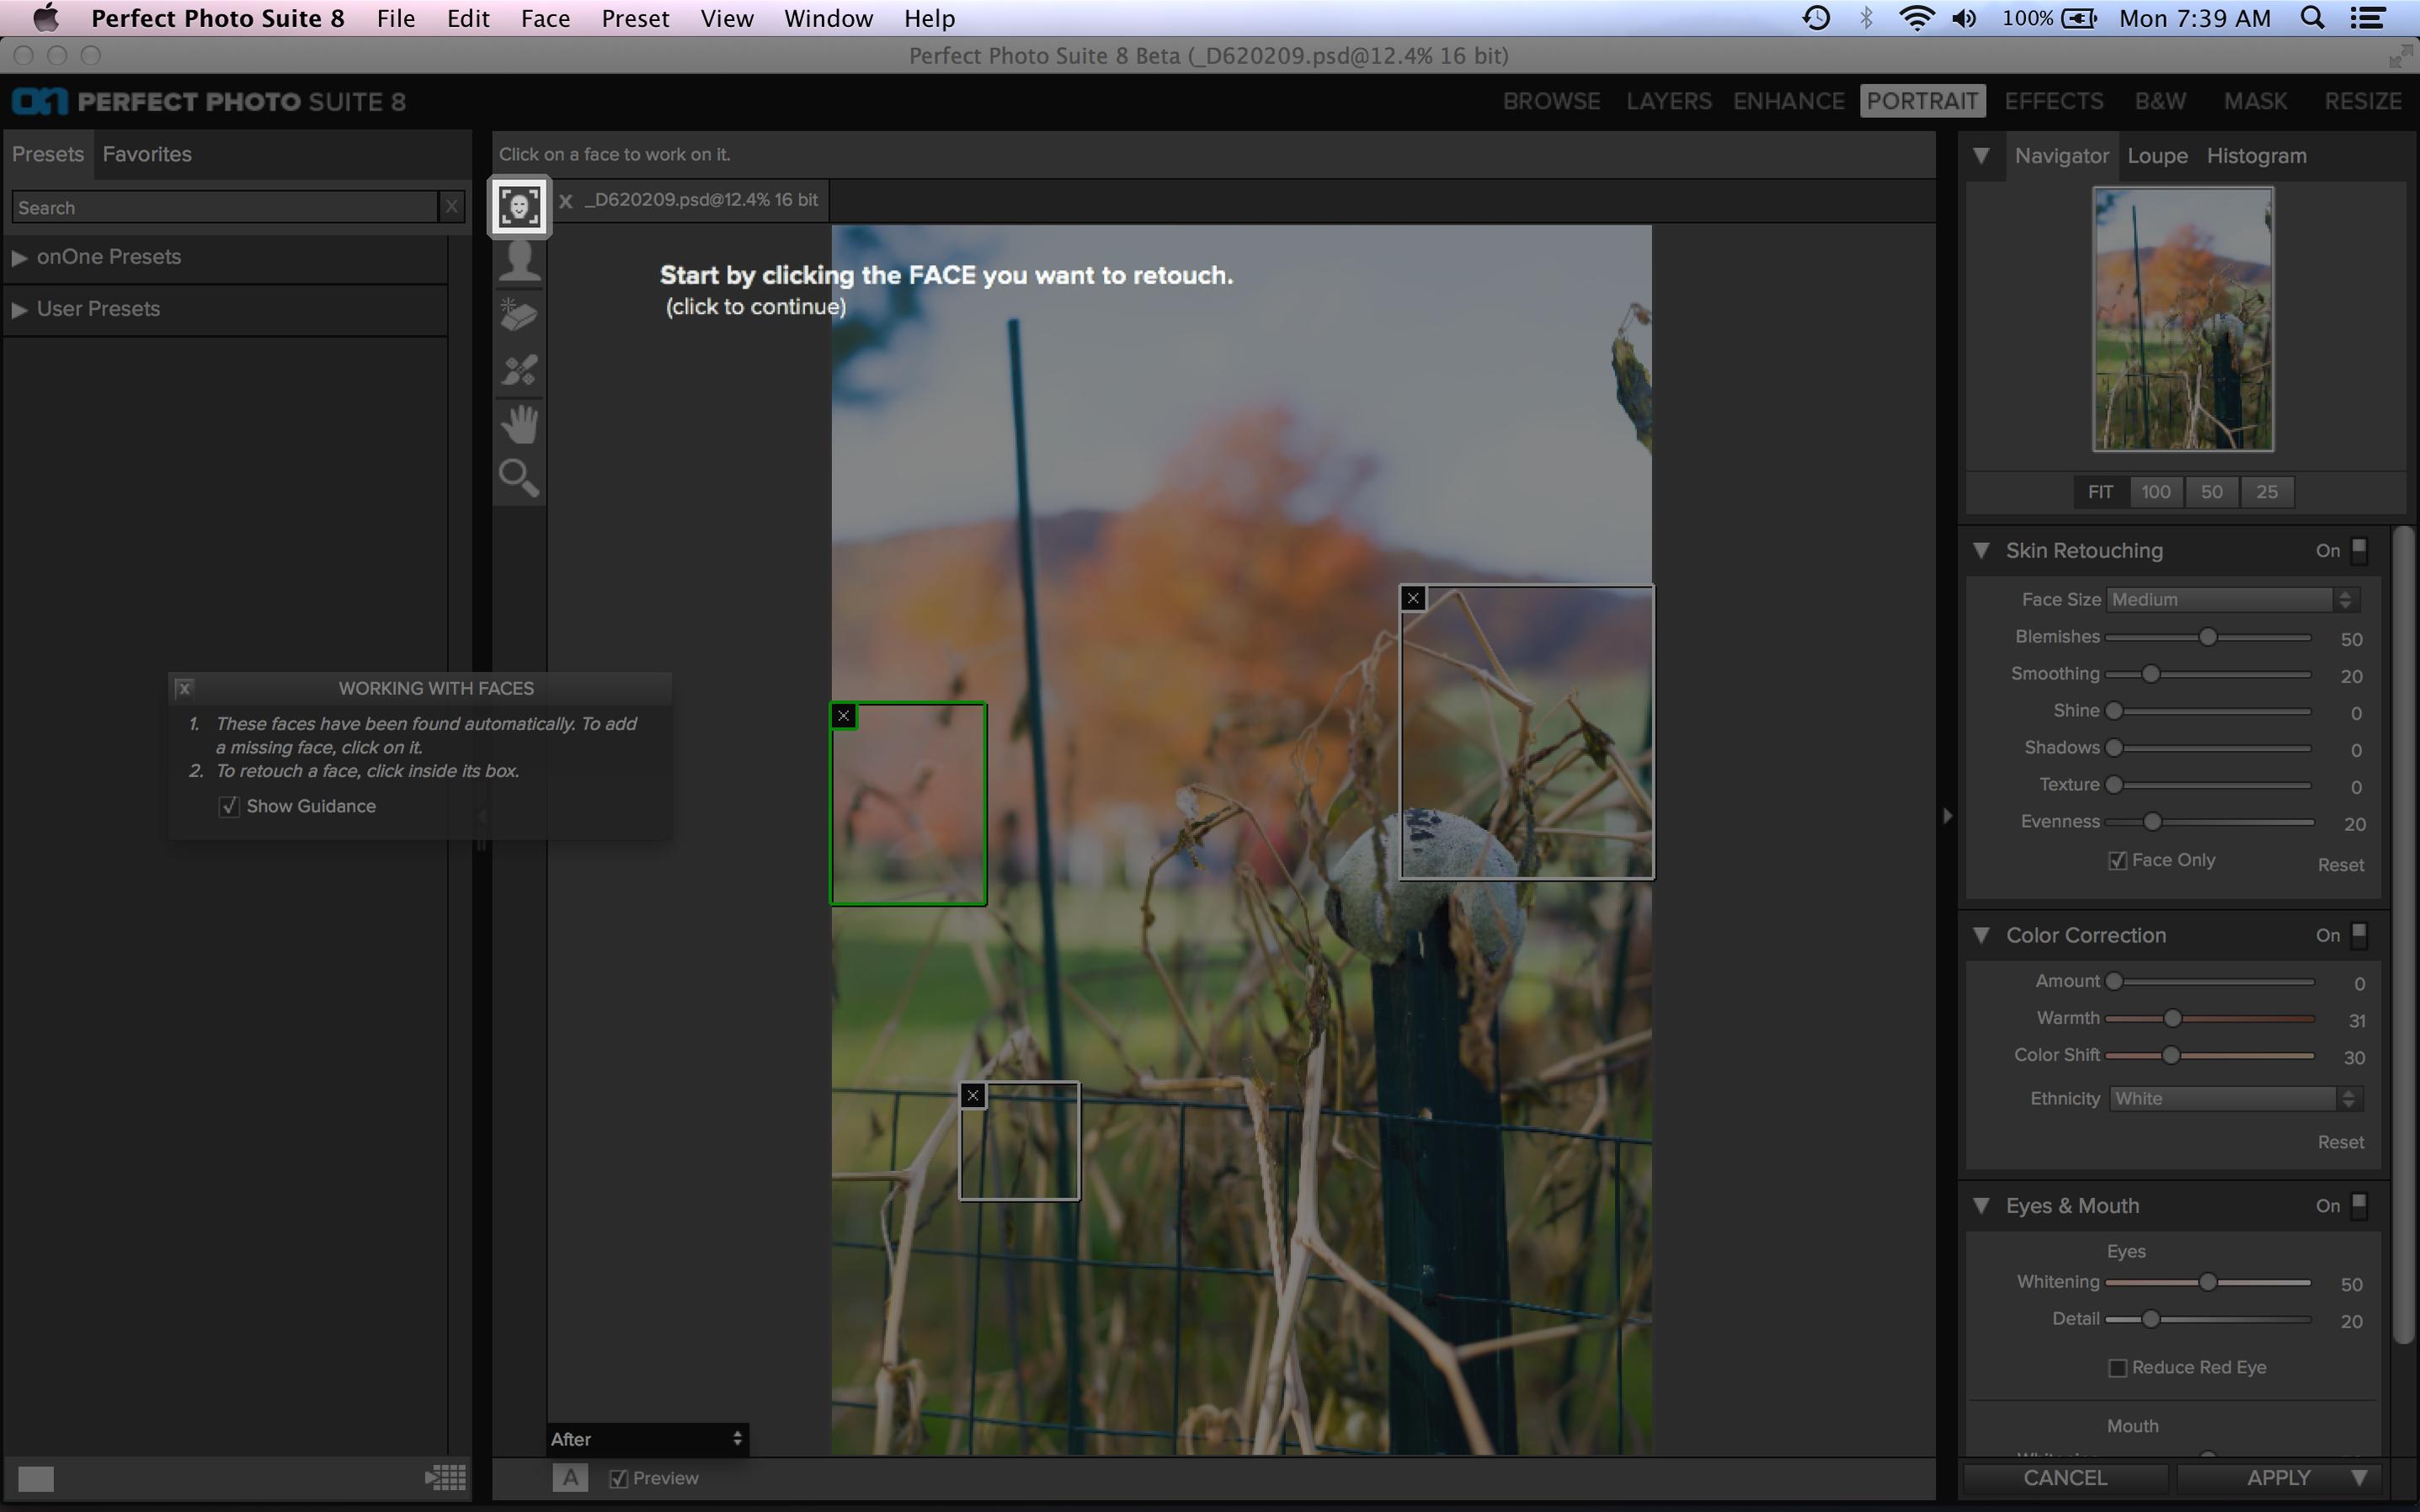This screenshot has height=1512, width=2420.
Task: Remove the green-outlined face box
Action: [844, 716]
